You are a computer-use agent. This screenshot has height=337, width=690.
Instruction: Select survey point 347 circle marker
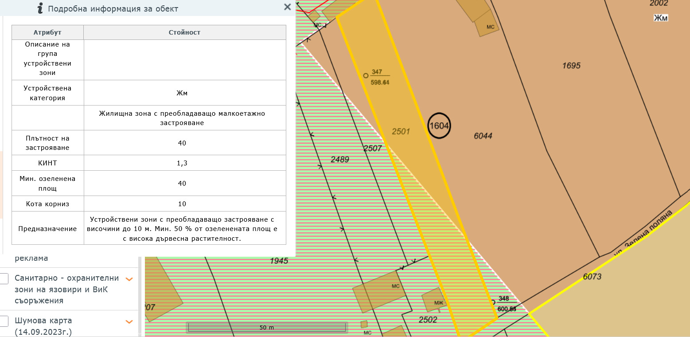pos(366,76)
